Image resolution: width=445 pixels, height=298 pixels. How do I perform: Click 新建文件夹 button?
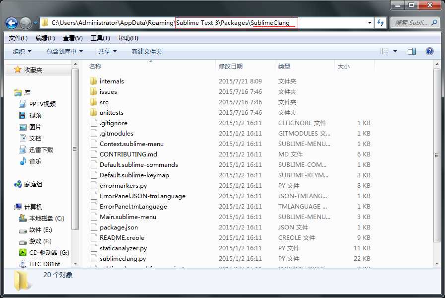(x=147, y=52)
